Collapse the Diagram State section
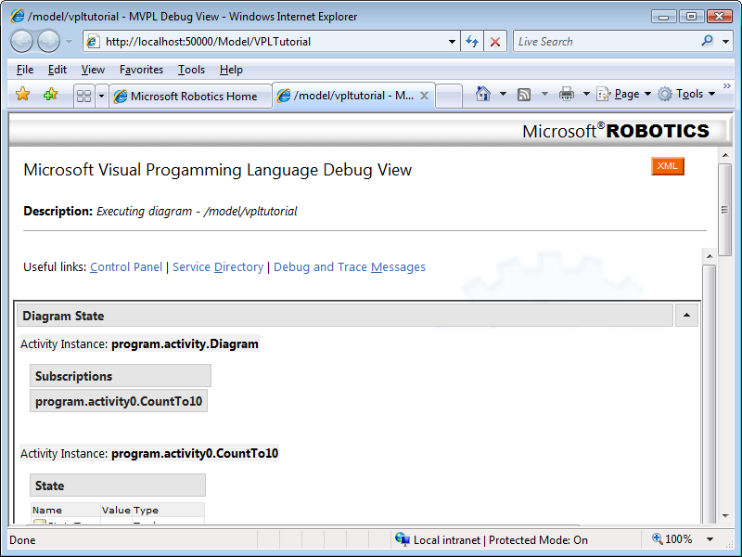The width and height of the screenshot is (742, 557). (686, 316)
